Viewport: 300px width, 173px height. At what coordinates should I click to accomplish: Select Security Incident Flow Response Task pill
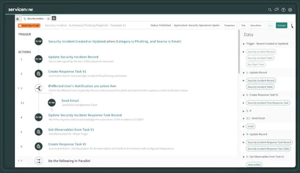click(x=268, y=103)
